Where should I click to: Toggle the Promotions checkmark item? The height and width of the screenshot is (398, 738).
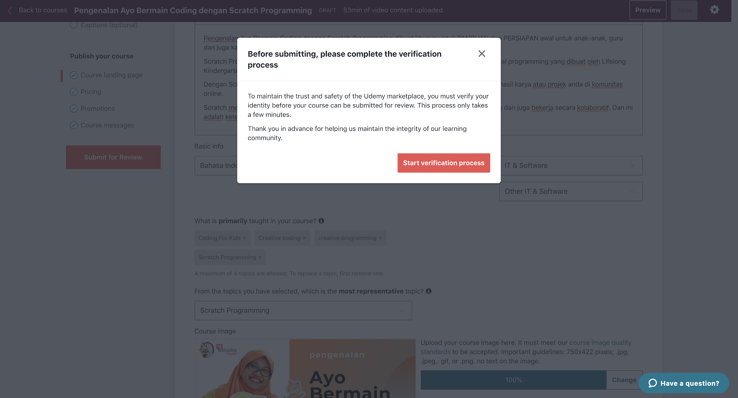74,109
